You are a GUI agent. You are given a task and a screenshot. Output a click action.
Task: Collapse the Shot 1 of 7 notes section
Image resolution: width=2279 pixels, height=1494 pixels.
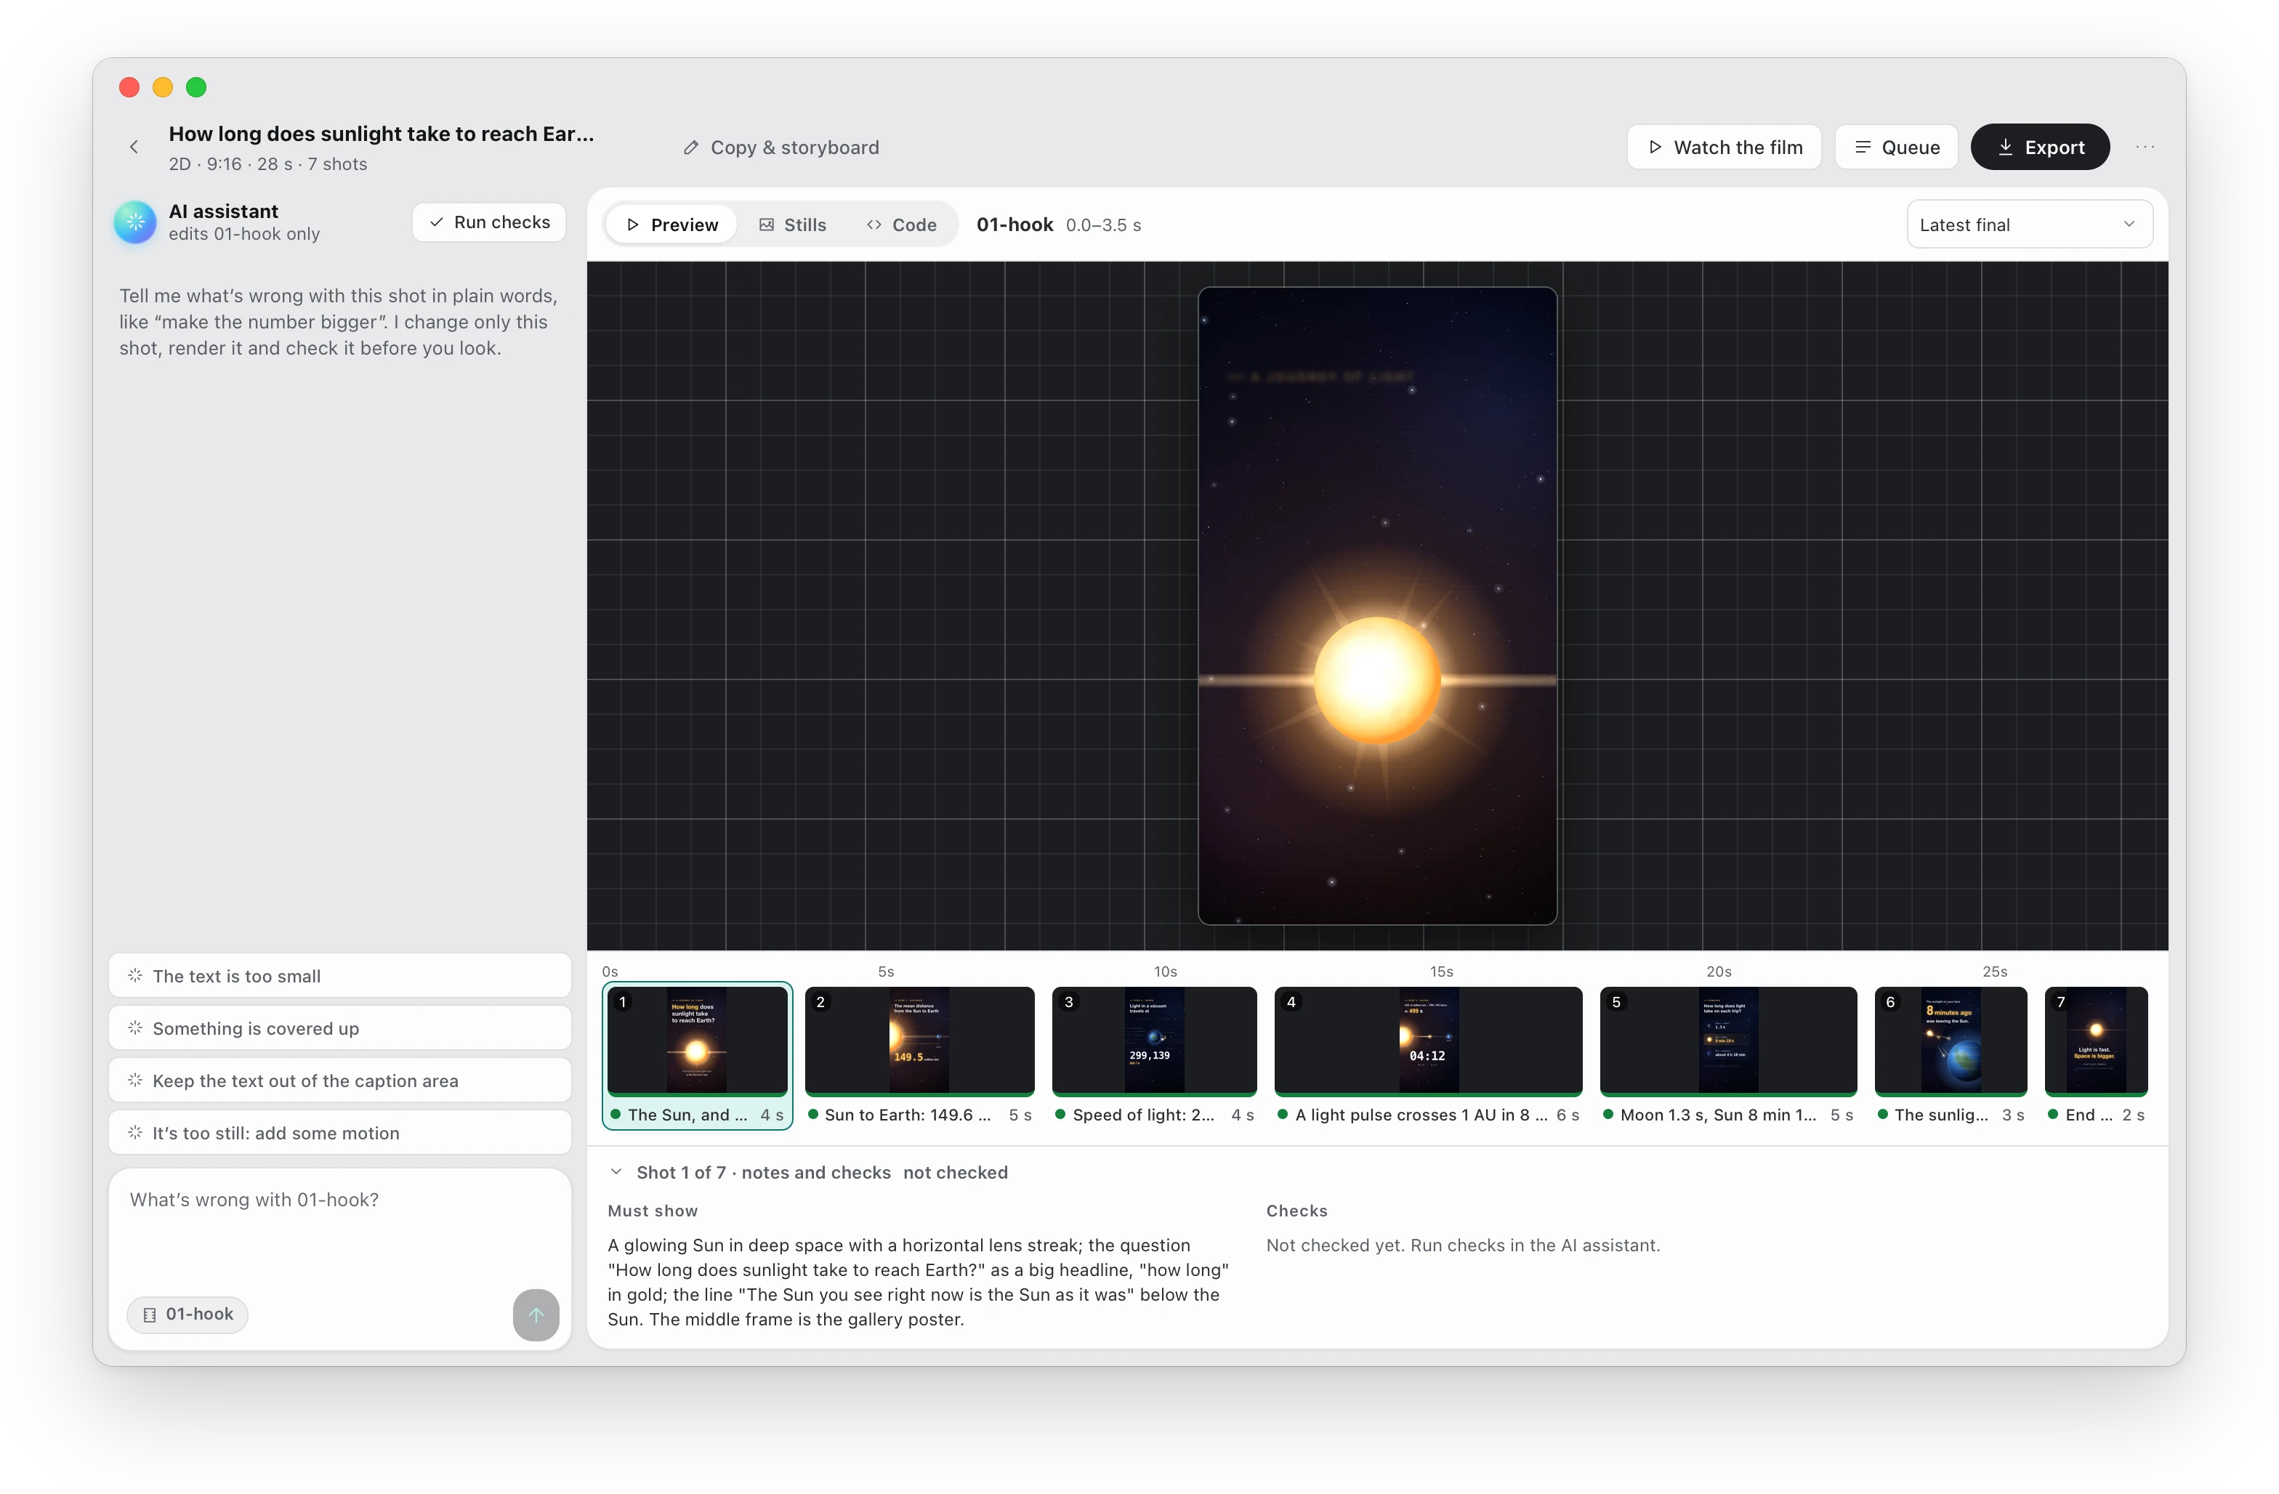(617, 1172)
